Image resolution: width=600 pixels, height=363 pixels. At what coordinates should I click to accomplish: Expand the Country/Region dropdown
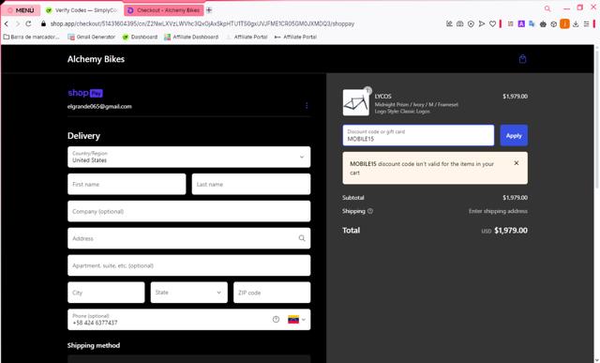coord(189,157)
